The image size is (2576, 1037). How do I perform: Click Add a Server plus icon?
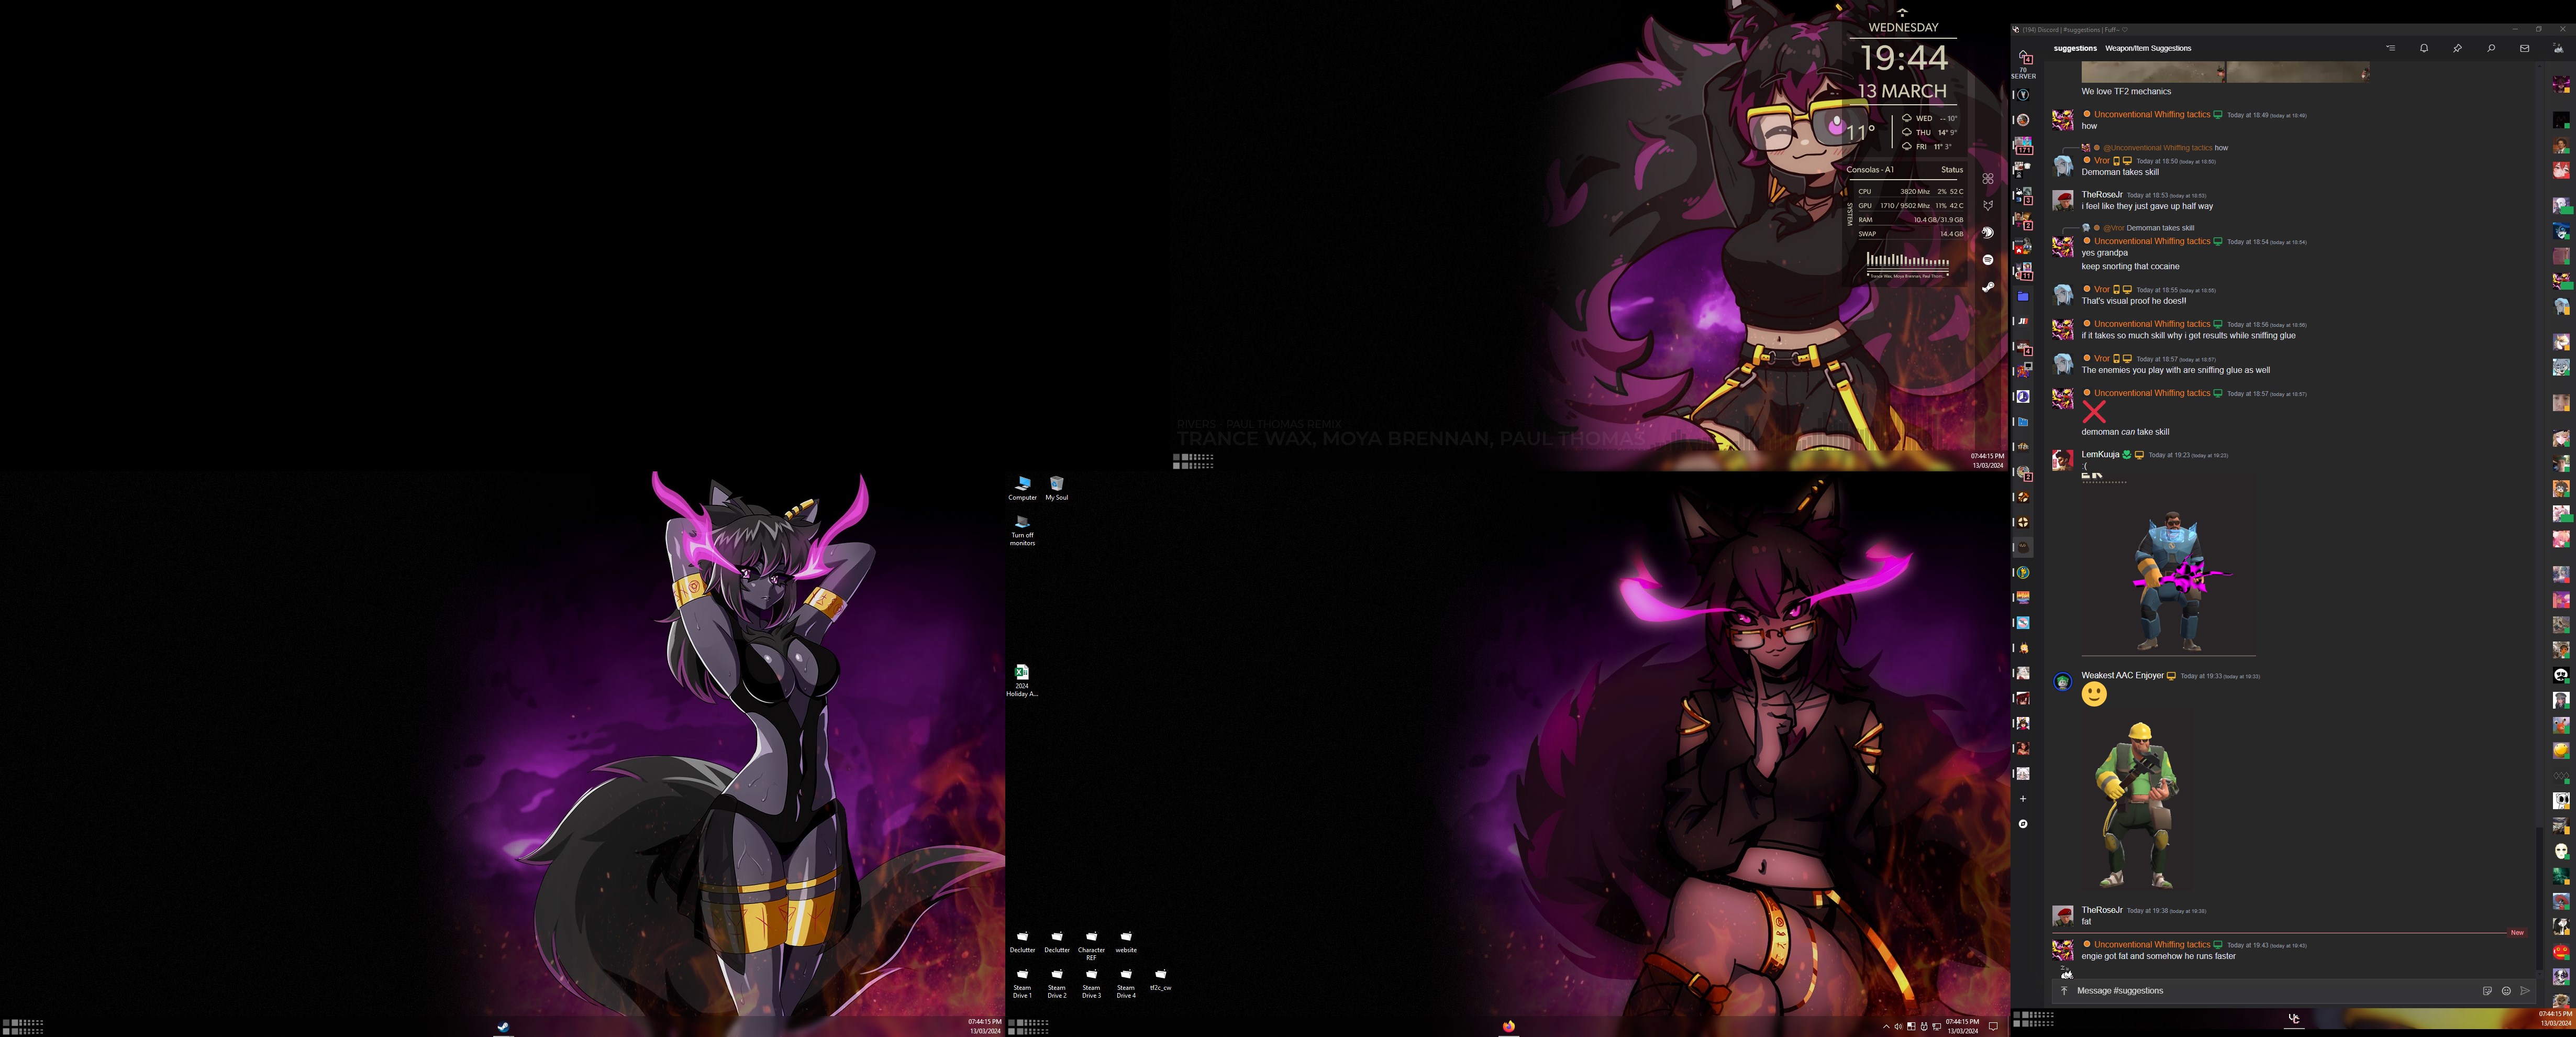[2023, 799]
